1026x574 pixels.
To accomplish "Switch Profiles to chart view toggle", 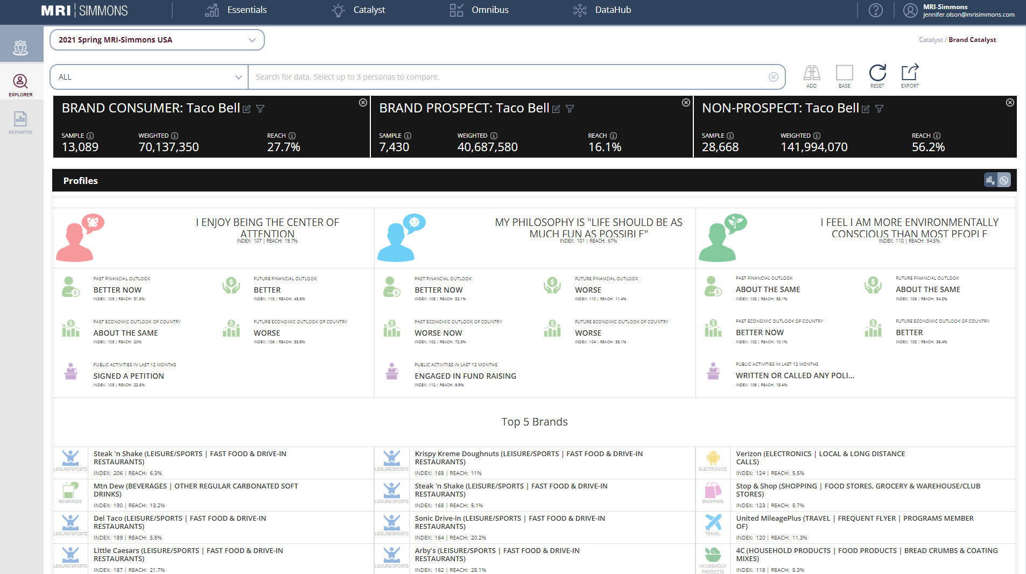I will (990, 180).
